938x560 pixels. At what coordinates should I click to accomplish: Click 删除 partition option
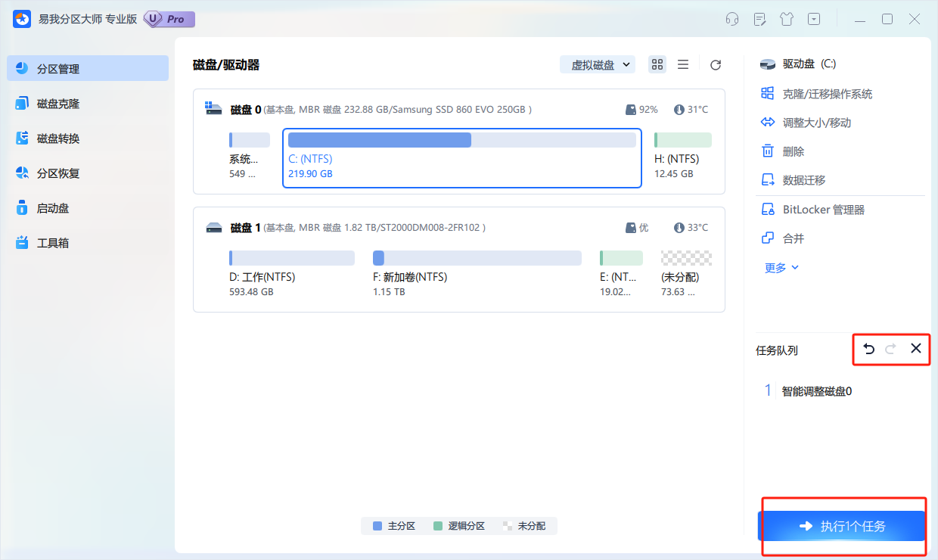click(783, 151)
